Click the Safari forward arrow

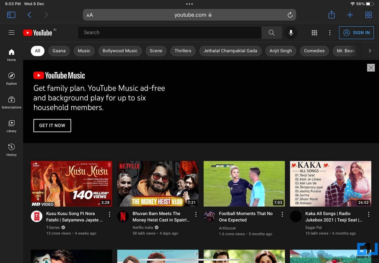[46, 15]
